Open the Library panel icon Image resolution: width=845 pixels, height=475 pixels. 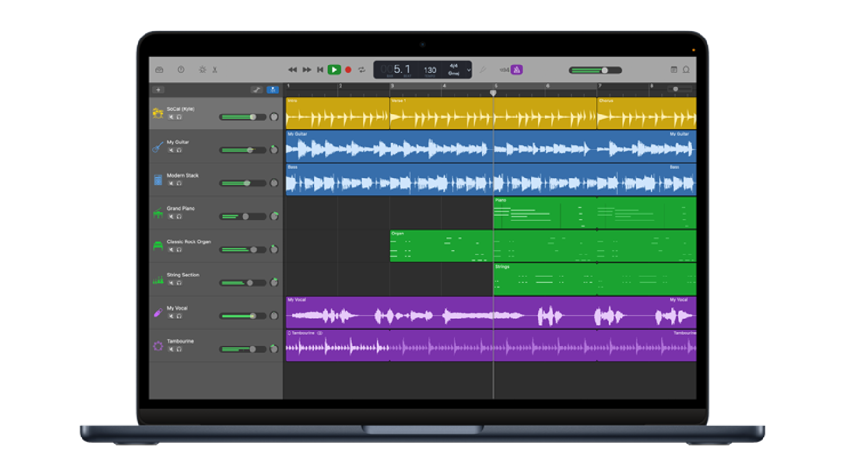tap(159, 70)
